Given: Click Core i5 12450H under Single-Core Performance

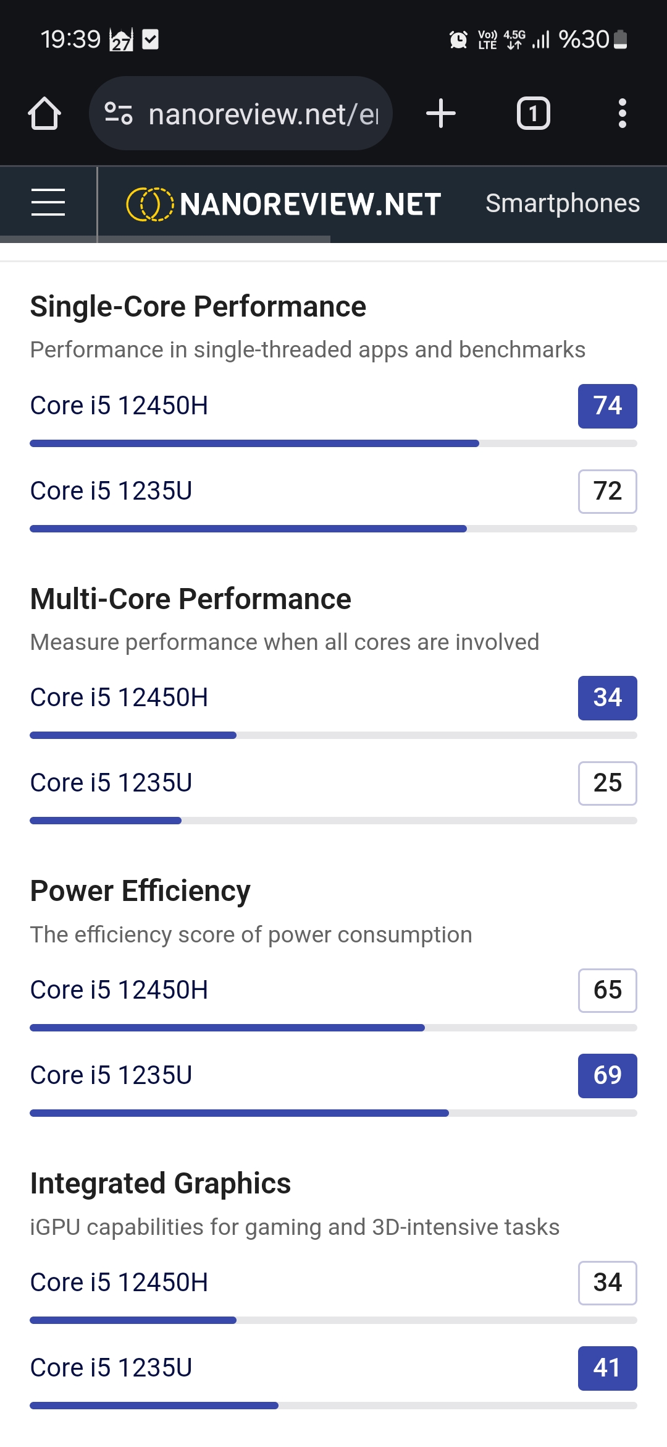Looking at the screenshot, I should pos(119,406).
